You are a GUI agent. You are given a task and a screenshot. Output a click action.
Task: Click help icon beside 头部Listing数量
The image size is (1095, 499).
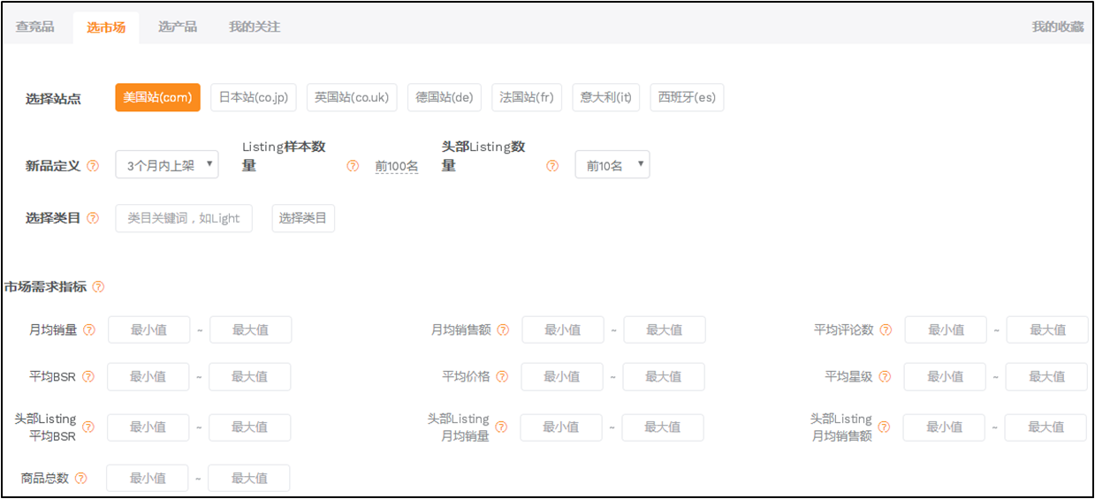[x=552, y=166]
